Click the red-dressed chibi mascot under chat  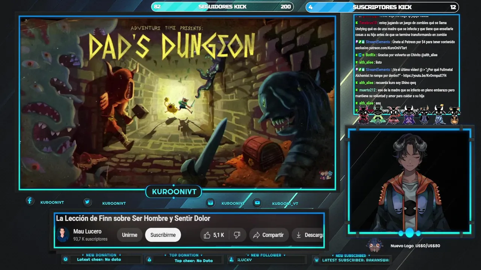click(x=363, y=115)
